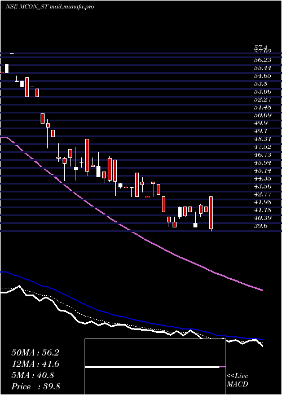Click the 50.69 price axis label
Screen dimensions: 282x395
(x=263, y=115)
